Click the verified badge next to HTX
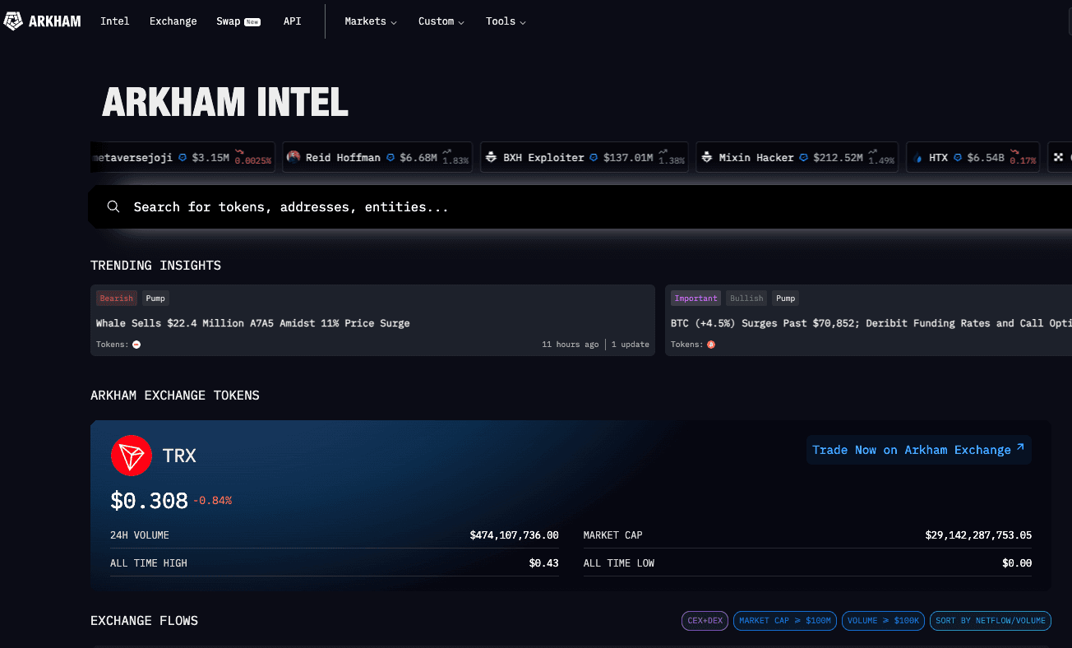 click(958, 157)
